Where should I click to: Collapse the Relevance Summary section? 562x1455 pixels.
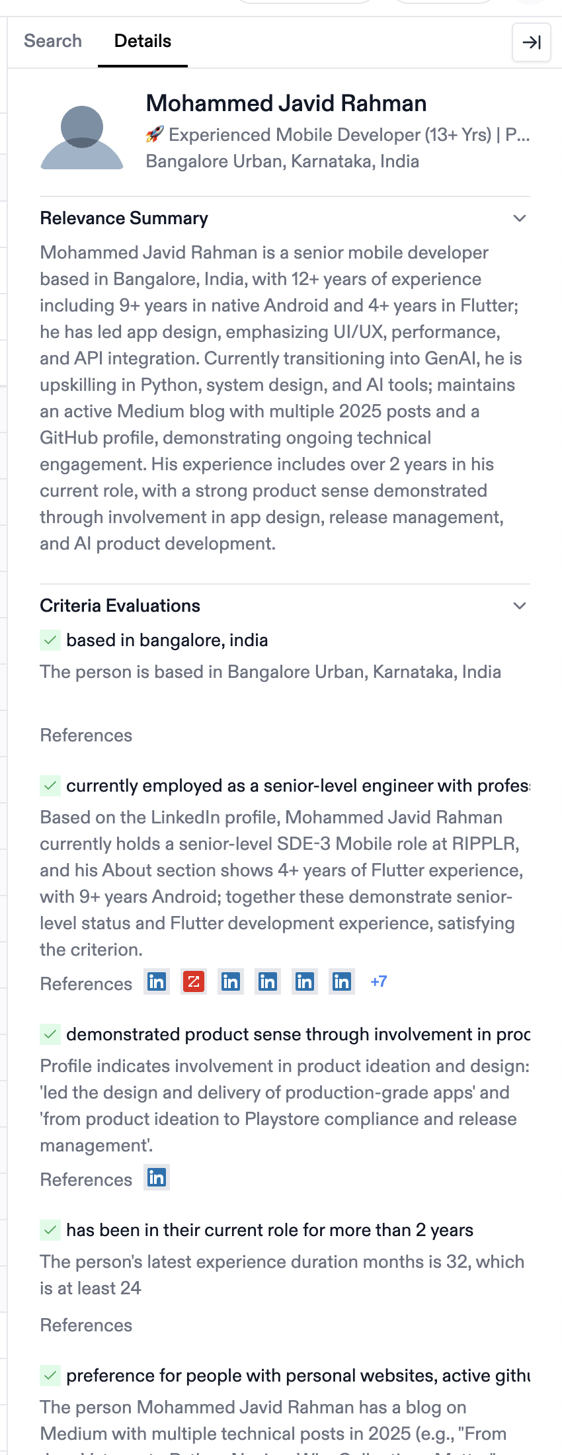(x=520, y=218)
